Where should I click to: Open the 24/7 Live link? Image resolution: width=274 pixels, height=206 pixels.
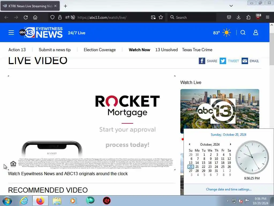tap(77, 33)
